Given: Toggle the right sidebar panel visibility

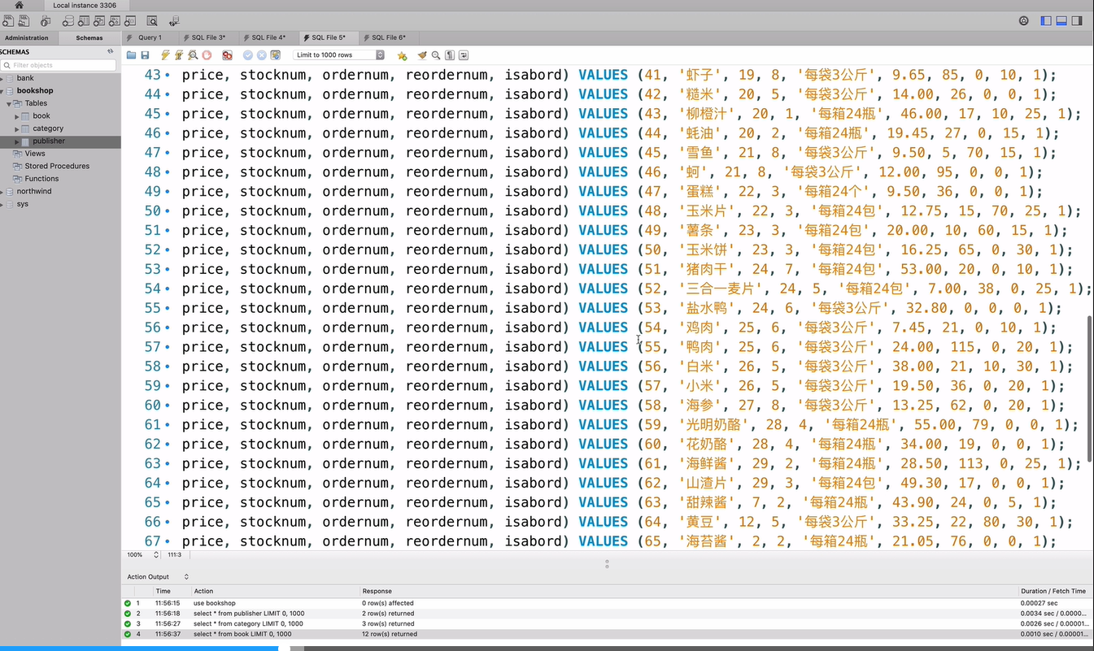Looking at the screenshot, I should [1077, 21].
